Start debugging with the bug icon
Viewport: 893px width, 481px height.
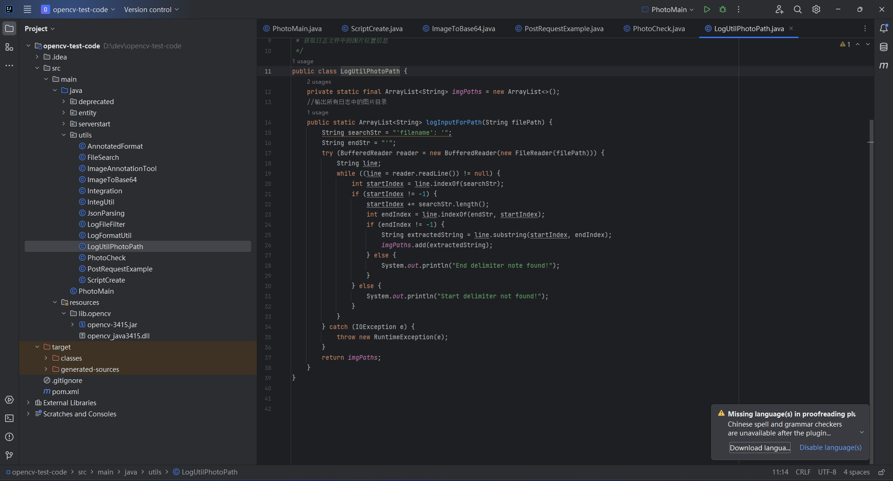click(x=723, y=9)
